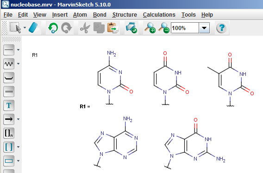The width and height of the screenshot is (263, 173).
Task: Open the Atom menu
Action: (x=80, y=15)
